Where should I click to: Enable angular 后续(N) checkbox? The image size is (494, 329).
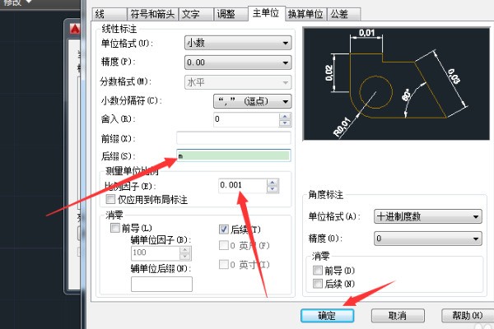(318, 283)
